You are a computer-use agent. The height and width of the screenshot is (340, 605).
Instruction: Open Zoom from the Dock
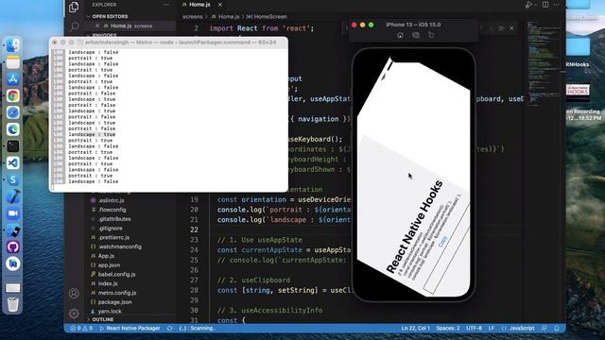coord(12,213)
